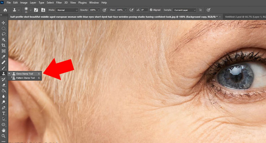Select the Eyedropper tool
The image size is (266, 143).
[4, 57]
